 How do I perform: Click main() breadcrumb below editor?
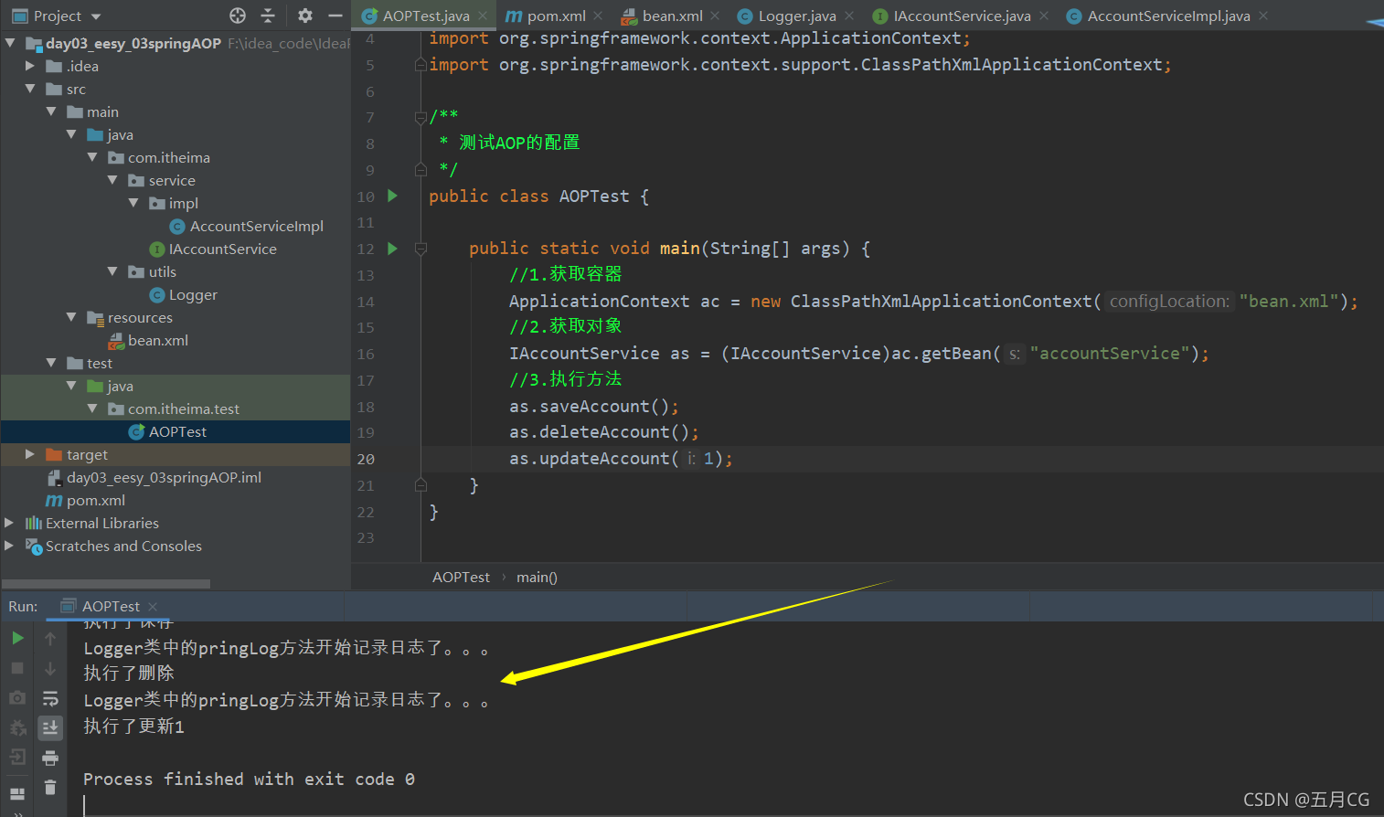click(x=537, y=577)
